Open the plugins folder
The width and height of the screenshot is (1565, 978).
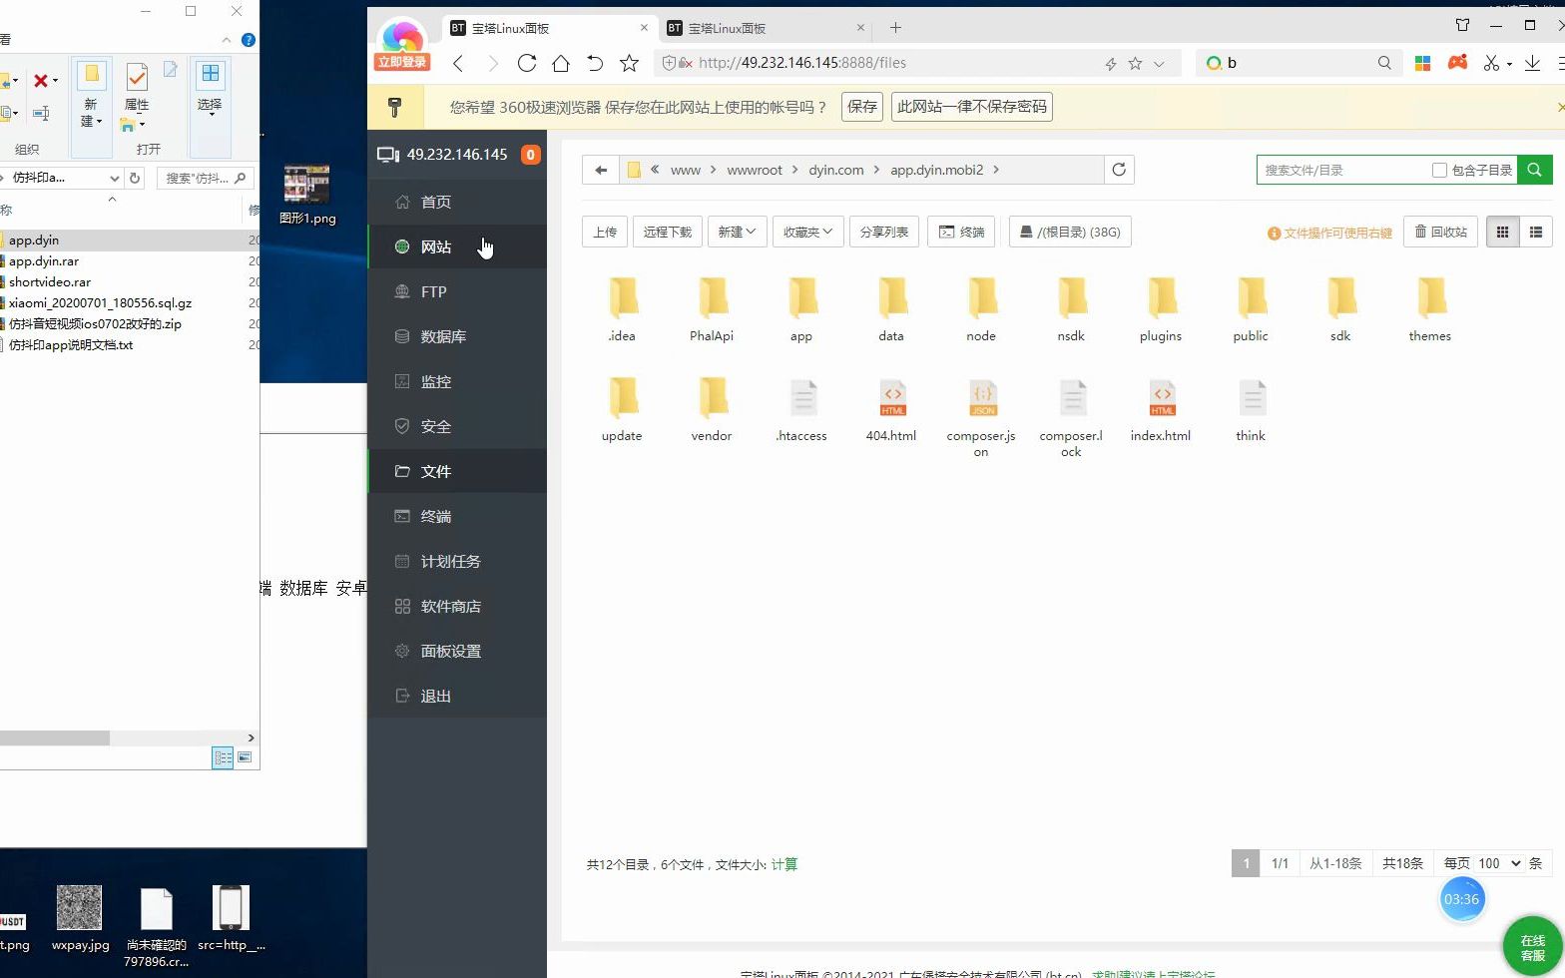(x=1161, y=309)
